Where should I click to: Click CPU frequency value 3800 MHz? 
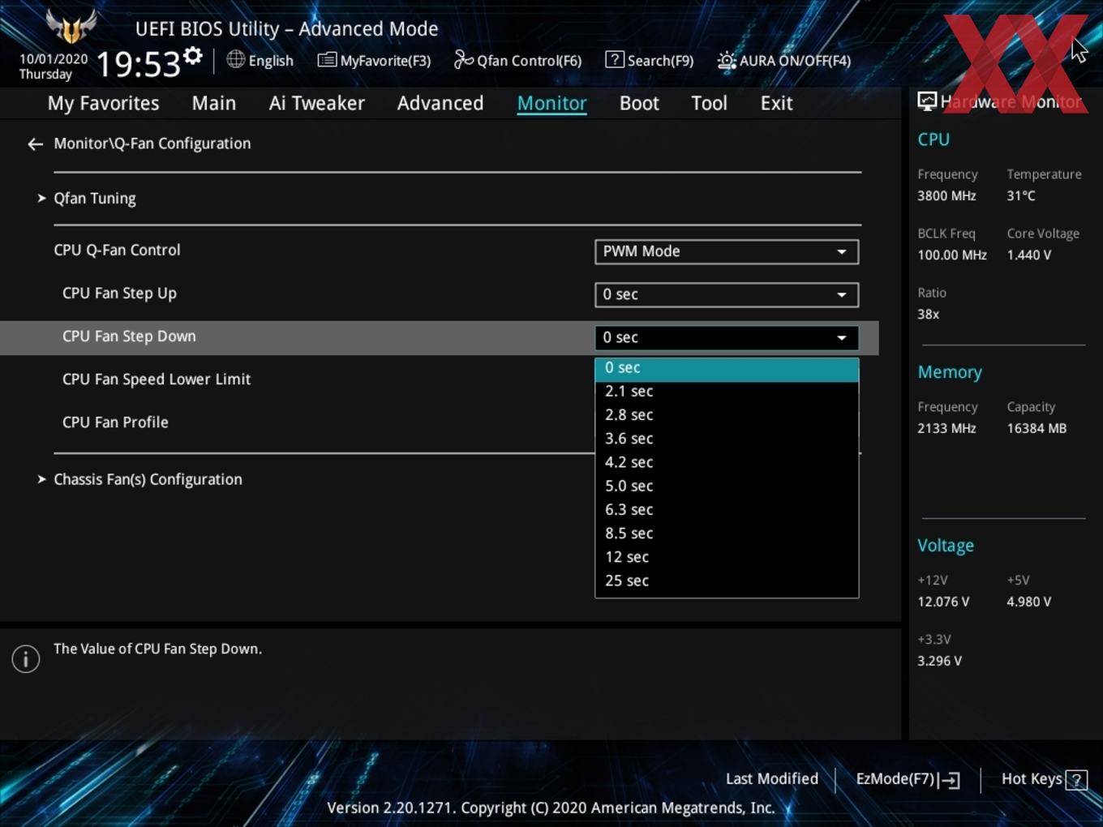pos(946,196)
